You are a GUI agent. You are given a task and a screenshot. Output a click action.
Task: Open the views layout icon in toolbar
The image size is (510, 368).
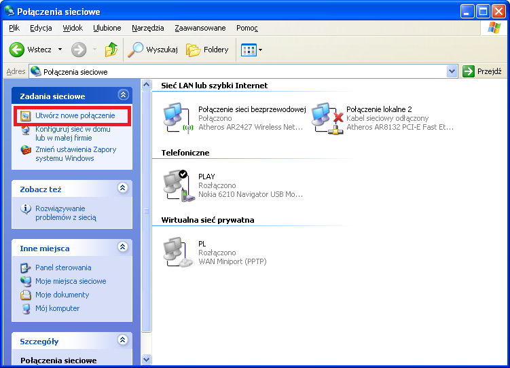(x=249, y=50)
